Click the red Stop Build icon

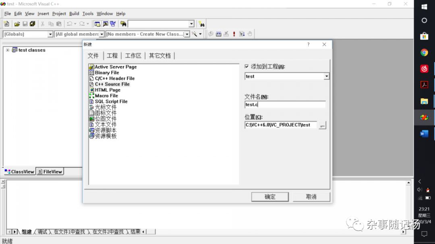coord(226,34)
